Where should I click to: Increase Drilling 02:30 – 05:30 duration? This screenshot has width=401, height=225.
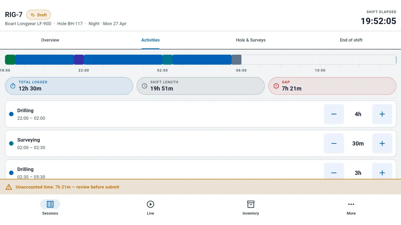382,171
